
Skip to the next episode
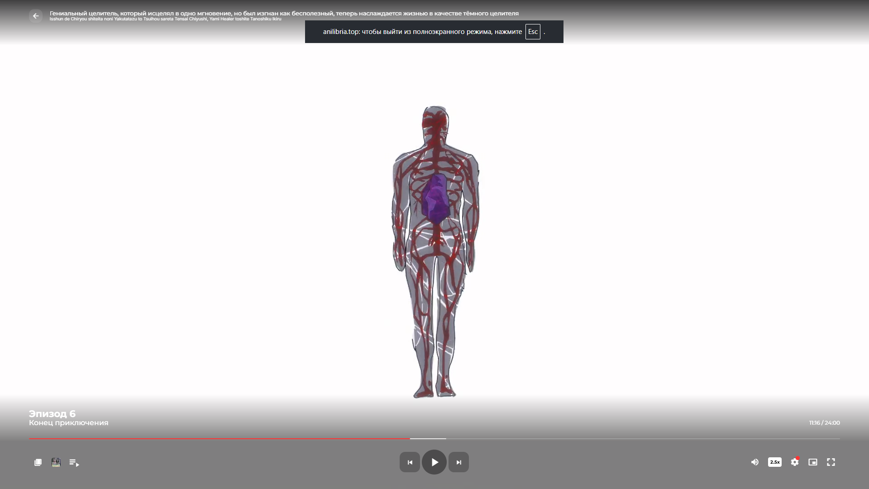tap(458, 462)
